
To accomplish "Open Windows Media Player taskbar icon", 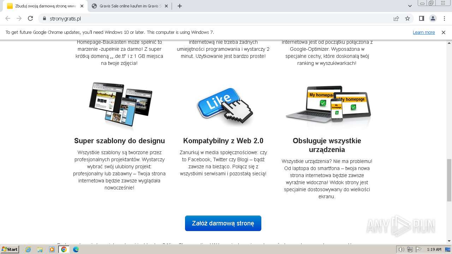I will [52, 249].
